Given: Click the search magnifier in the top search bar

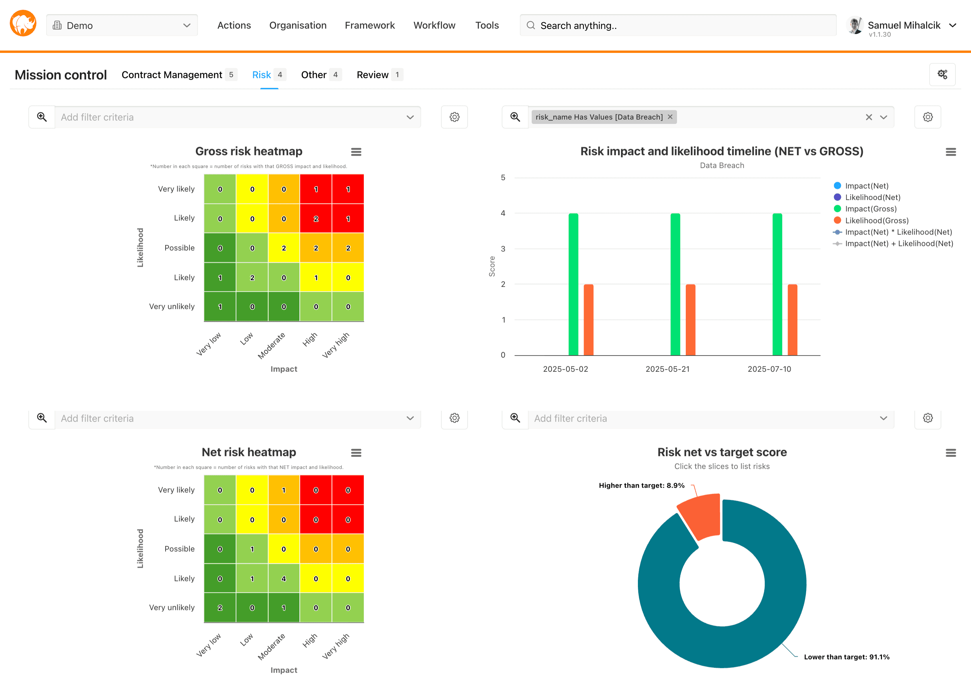Looking at the screenshot, I should [x=530, y=25].
